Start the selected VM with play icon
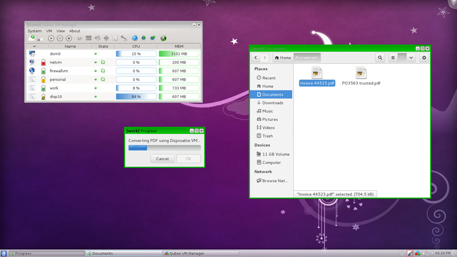 pos(51,38)
